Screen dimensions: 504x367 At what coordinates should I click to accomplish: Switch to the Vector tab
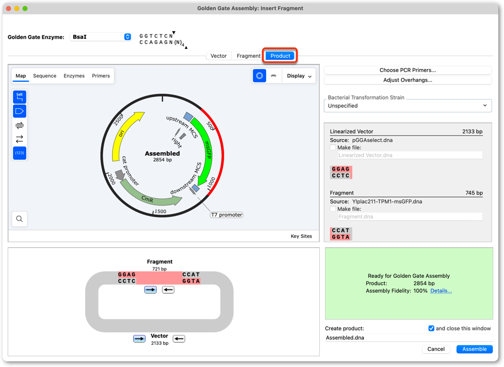click(x=219, y=56)
